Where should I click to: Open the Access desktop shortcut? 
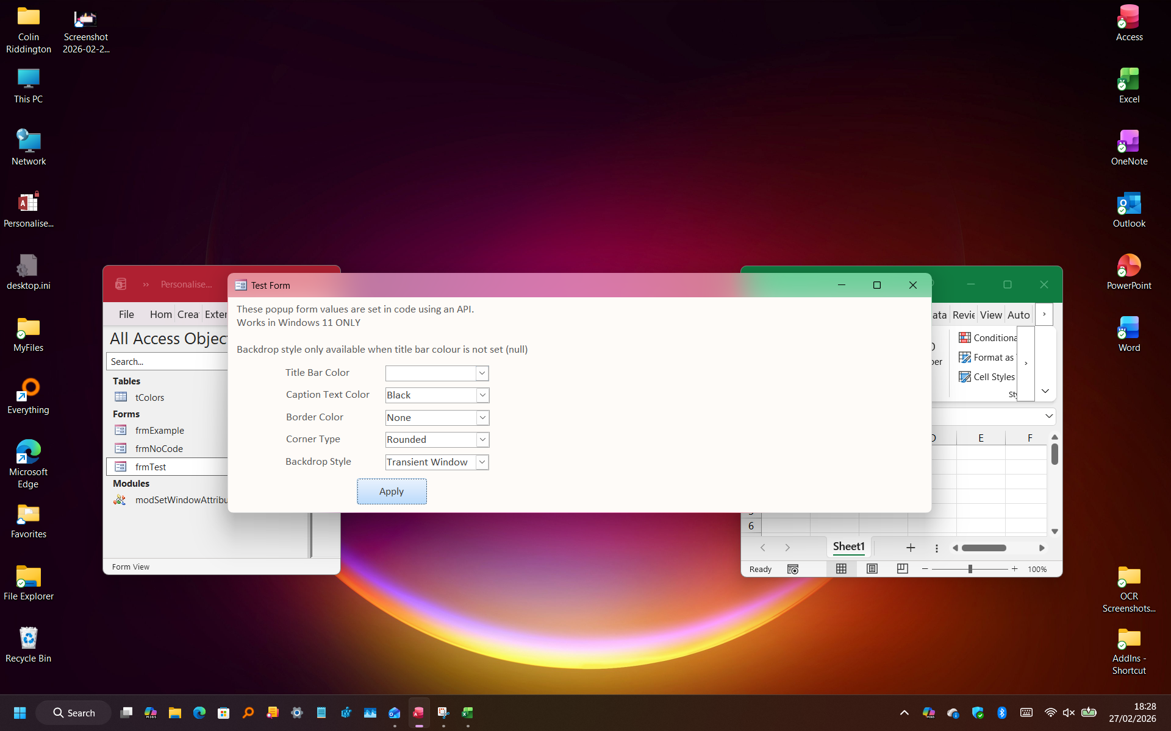[1129, 23]
